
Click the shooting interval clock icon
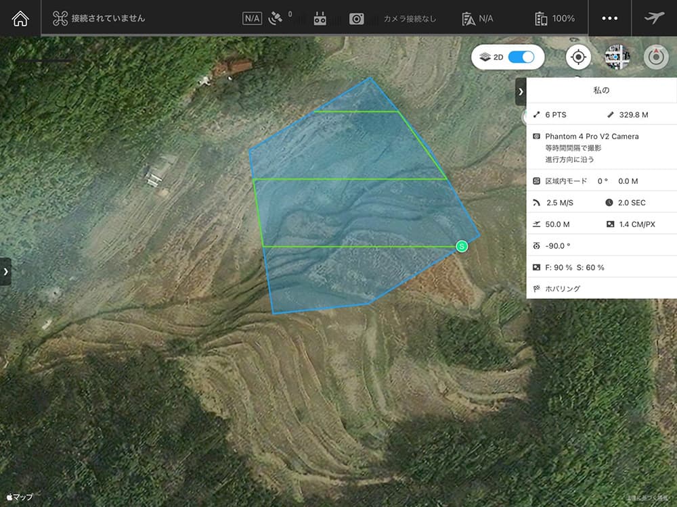pyautogui.click(x=609, y=203)
